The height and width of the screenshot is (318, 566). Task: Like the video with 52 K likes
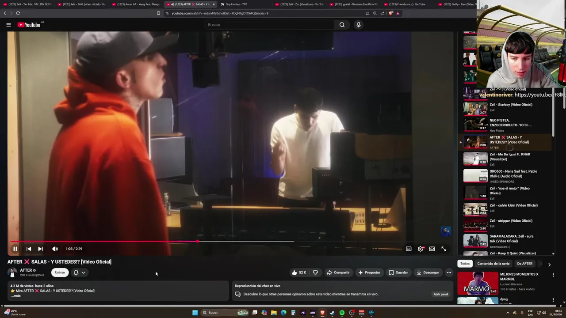coord(299,273)
